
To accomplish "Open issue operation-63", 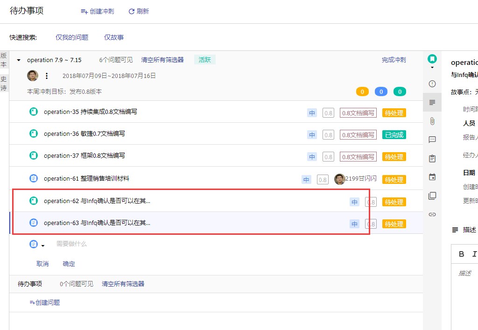I will click(97, 223).
